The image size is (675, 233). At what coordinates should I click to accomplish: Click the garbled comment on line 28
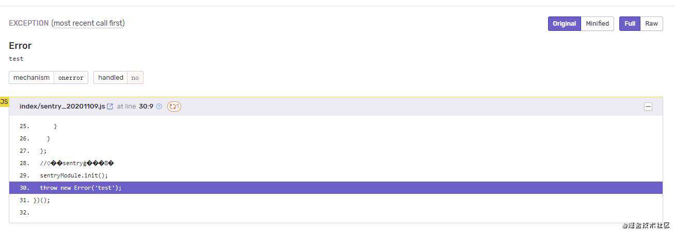tap(76, 163)
